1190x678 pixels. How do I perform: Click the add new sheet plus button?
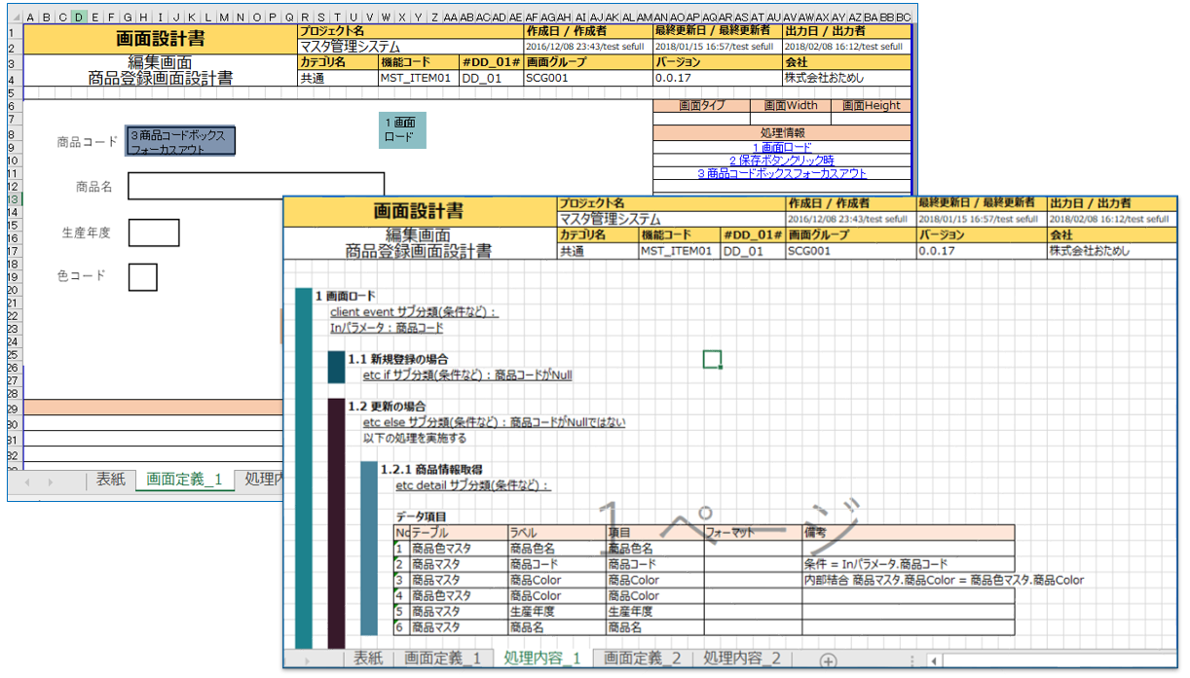(828, 660)
